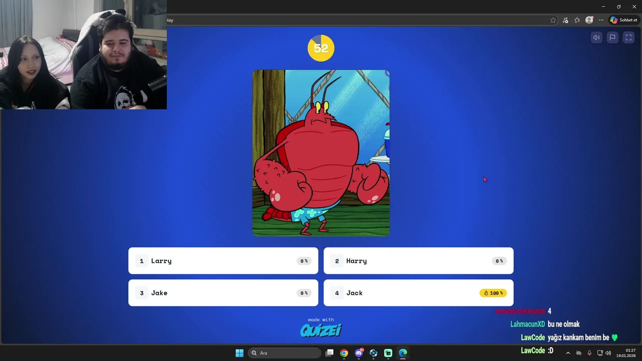Screen dimensions: 642x361
Task: Open the blue pinwheel taskbar app
Action: (374, 353)
